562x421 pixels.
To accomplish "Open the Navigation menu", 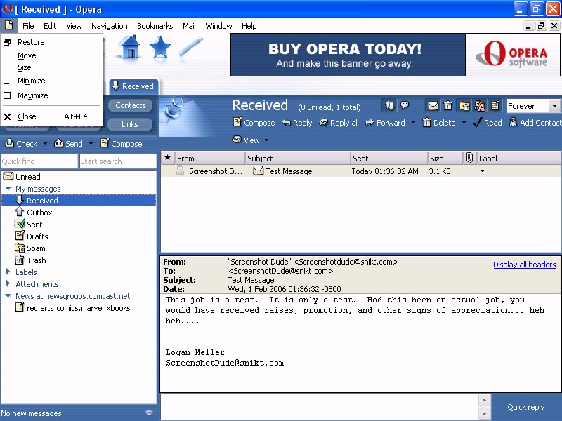I will [x=110, y=26].
